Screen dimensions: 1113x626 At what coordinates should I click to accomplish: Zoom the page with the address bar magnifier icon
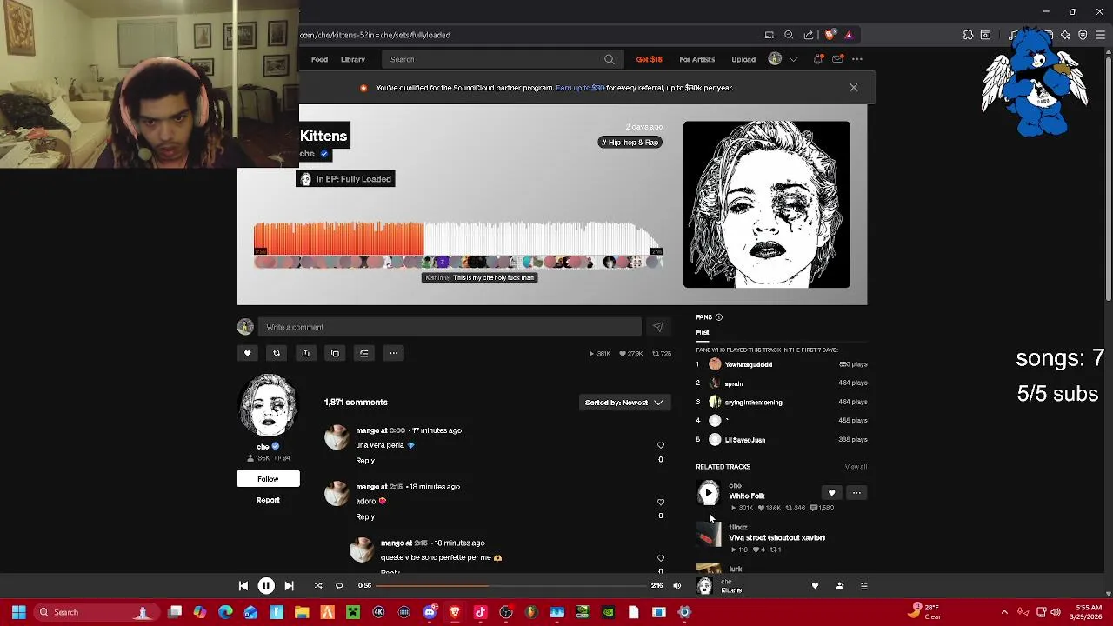tap(789, 35)
